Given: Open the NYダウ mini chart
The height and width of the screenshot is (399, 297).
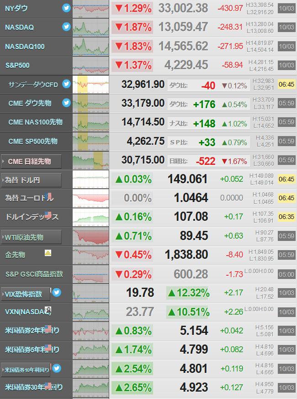Looking at the screenshot, I should (x=90, y=9).
